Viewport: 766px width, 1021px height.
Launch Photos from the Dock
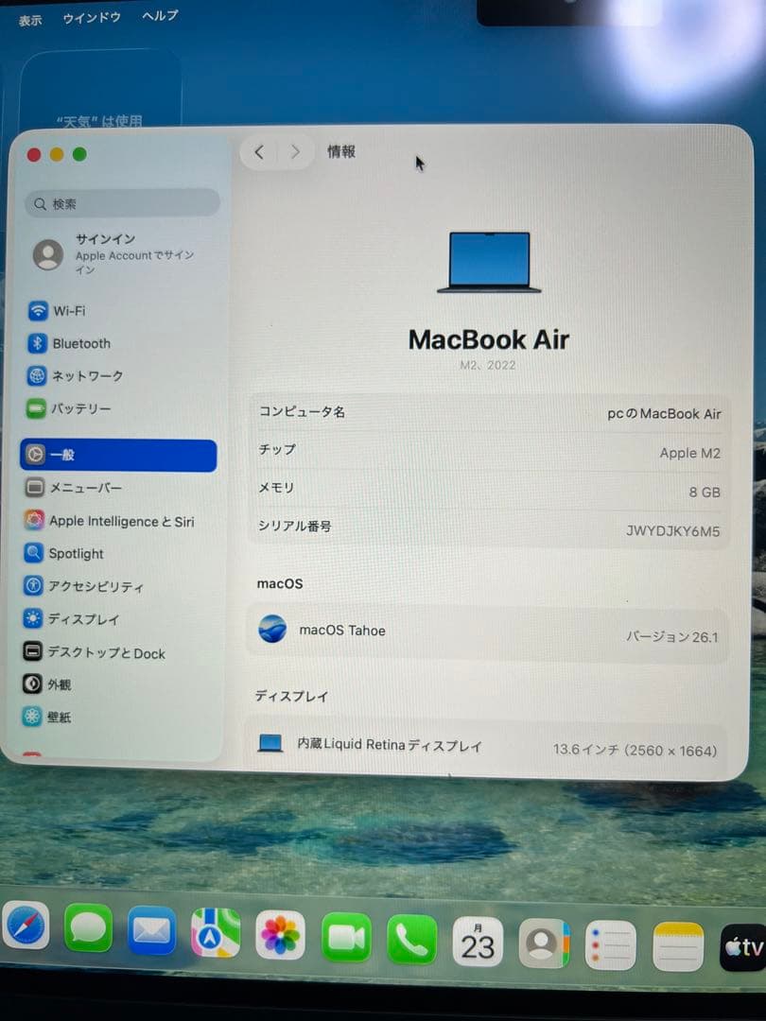280,936
